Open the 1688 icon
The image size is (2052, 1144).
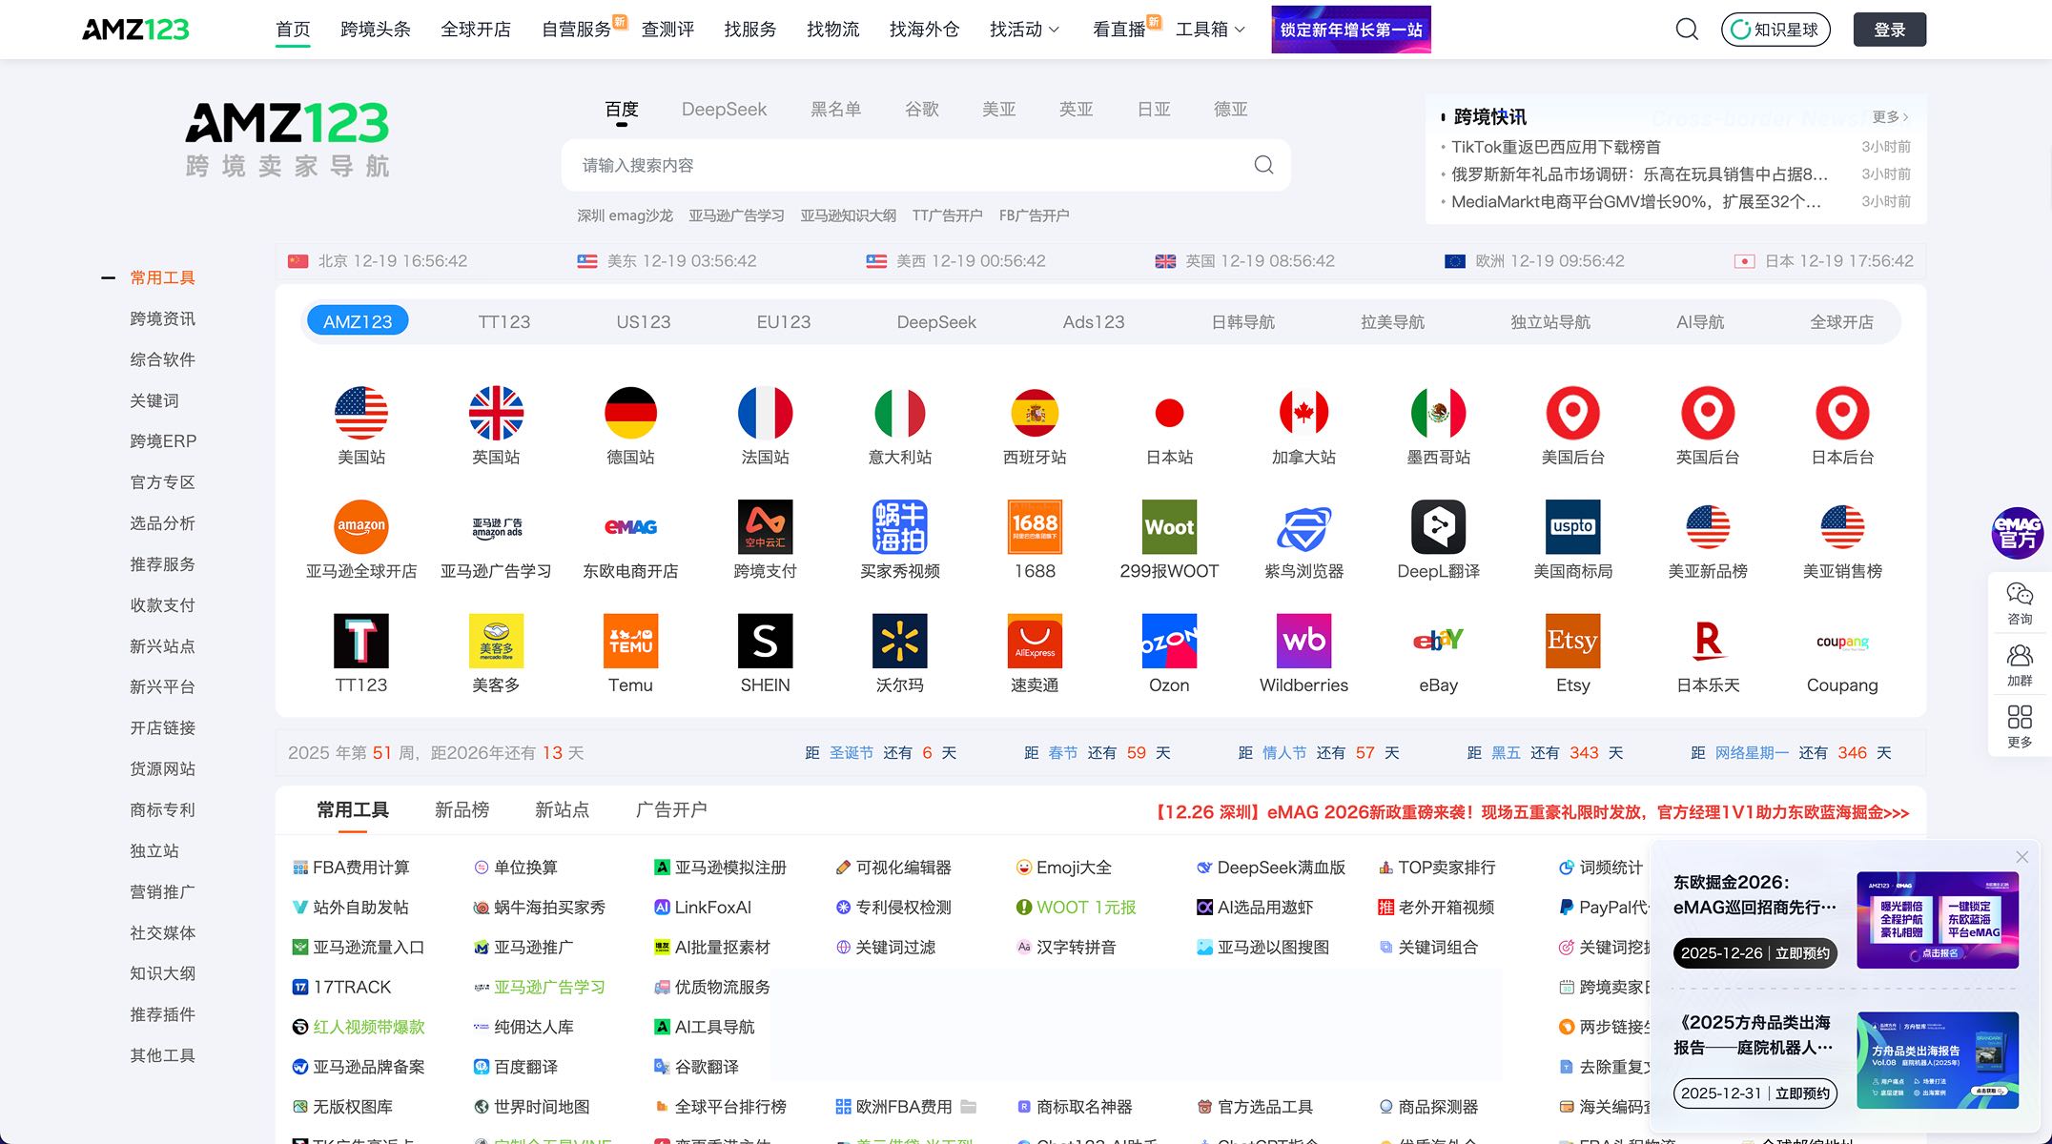(1035, 526)
